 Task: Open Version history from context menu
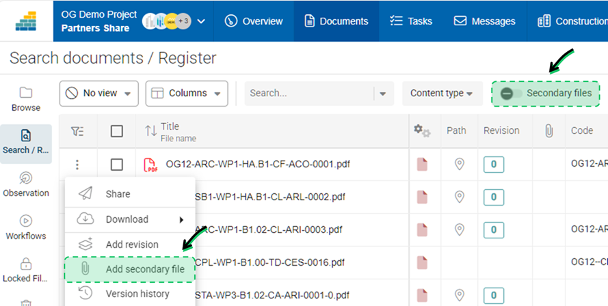[130, 294]
